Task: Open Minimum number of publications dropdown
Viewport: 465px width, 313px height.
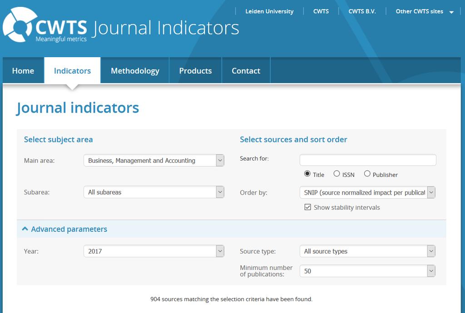Action: 367,271
